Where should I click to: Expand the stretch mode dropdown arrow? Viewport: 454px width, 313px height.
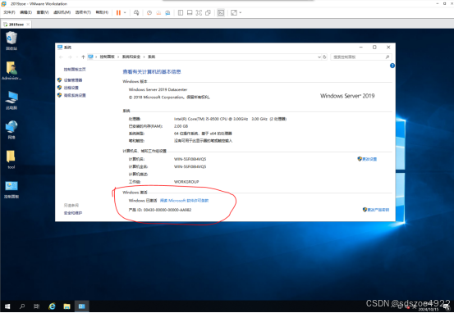coord(241,13)
